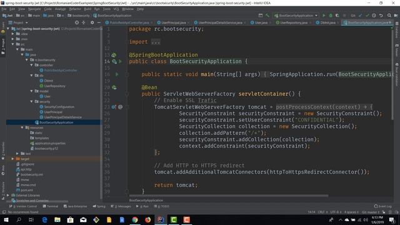Select pom.xml in project tree
This screenshot has width=400, height=225.
[24, 190]
